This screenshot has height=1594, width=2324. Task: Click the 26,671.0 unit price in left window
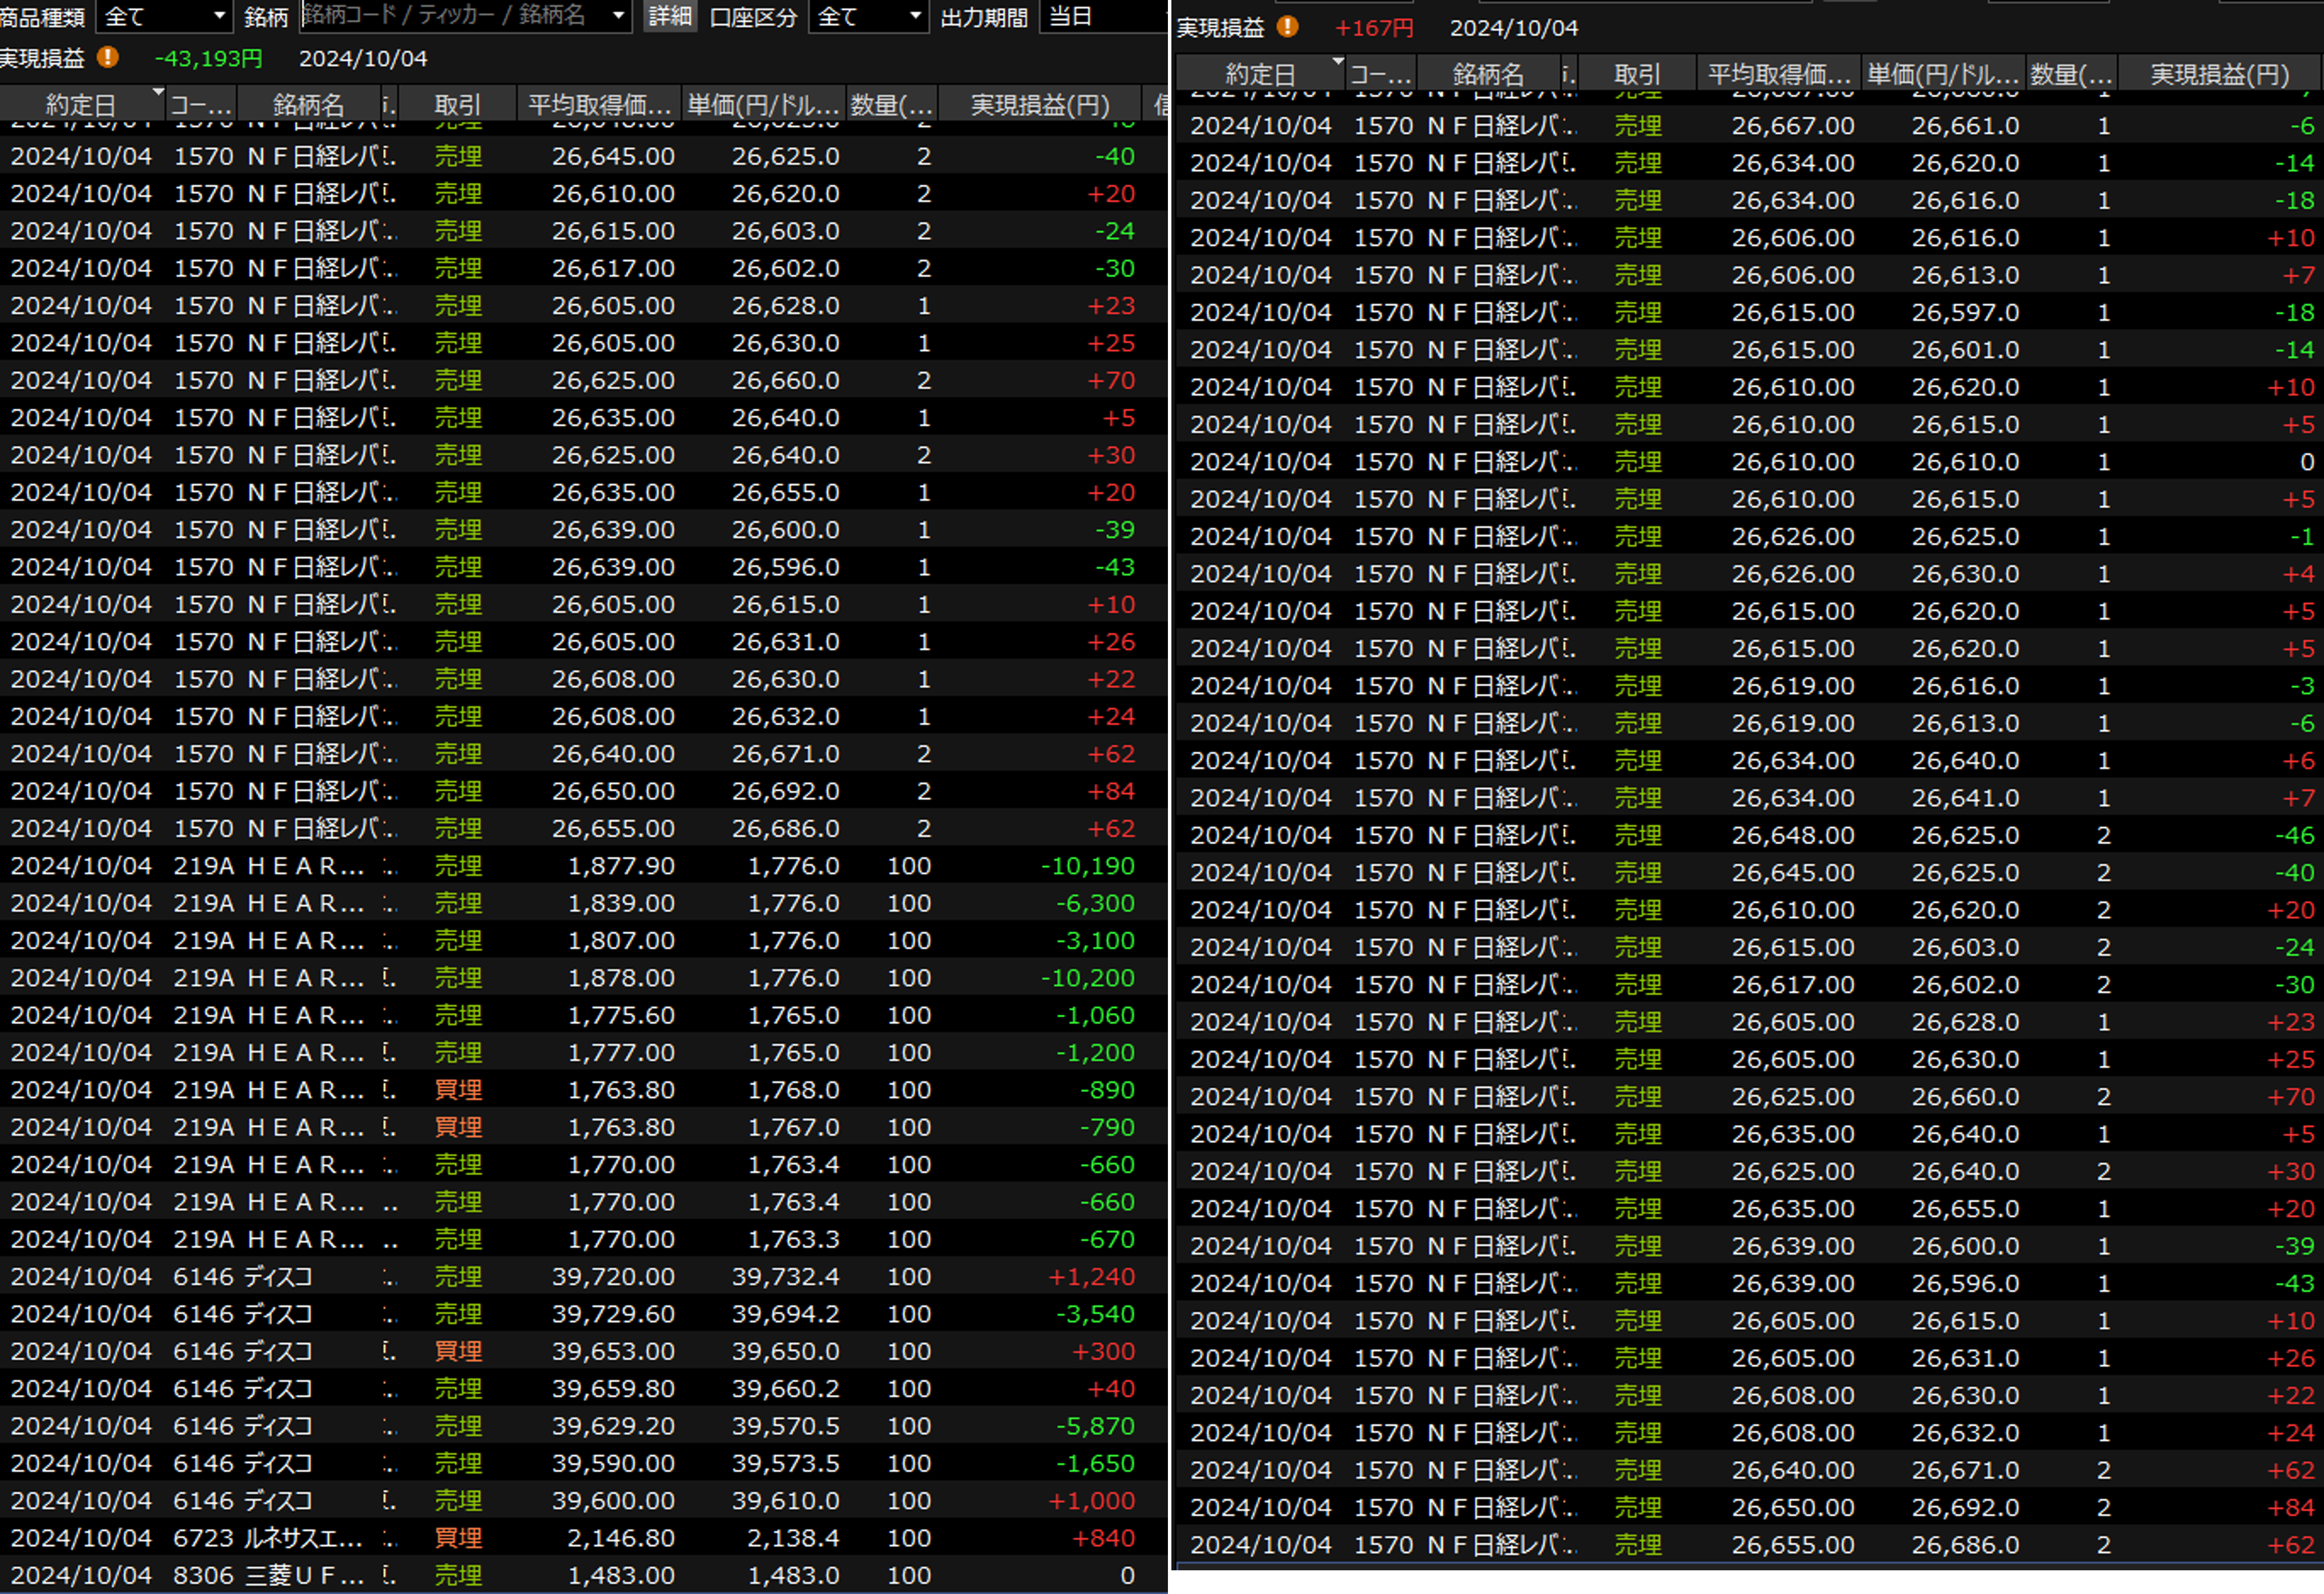[785, 753]
